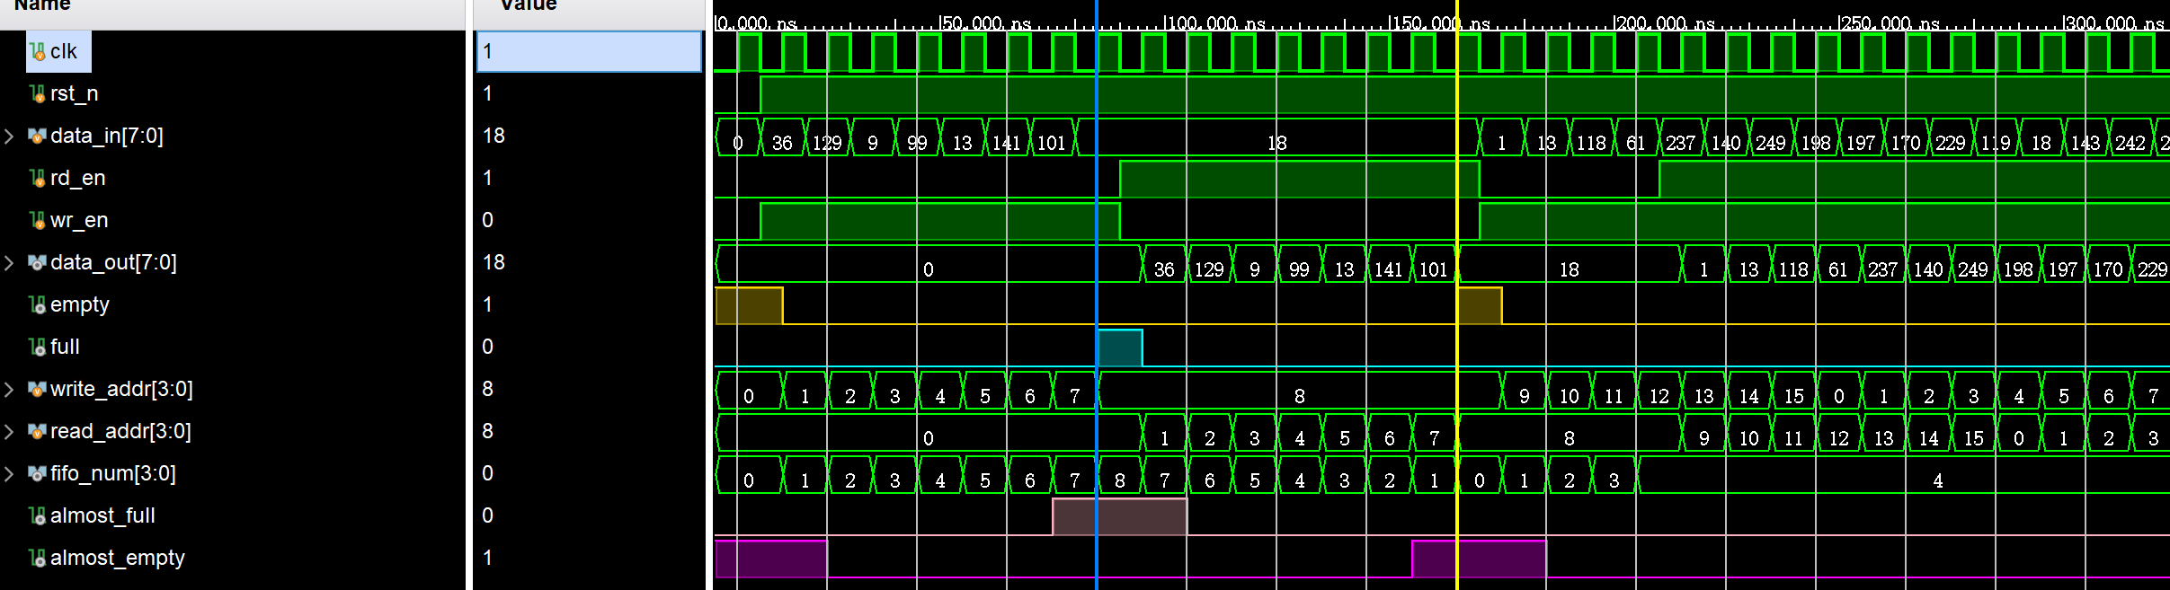The width and height of the screenshot is (2170, 590).
Task: Click the almost_full high pulse
Action: point(1119,517)
